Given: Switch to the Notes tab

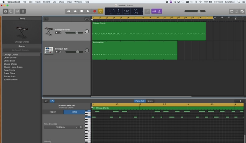Looking at the screenshot, I should pos(74,112).
